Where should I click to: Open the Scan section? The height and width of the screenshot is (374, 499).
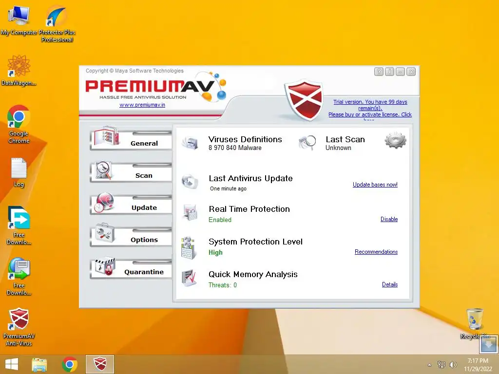[131, 172]
